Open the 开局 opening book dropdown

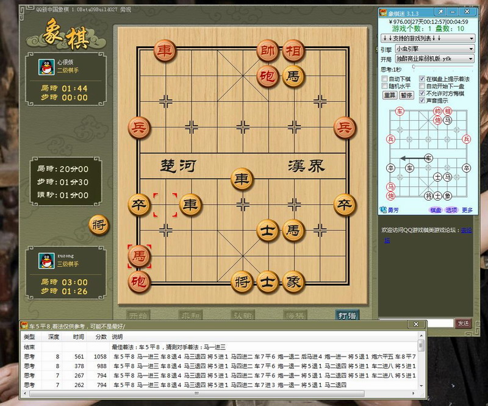pyautogui.click(x=435, y=59)
